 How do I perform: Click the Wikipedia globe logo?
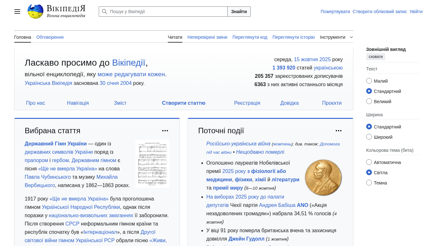pyautogui.click(x=35, y=12)
